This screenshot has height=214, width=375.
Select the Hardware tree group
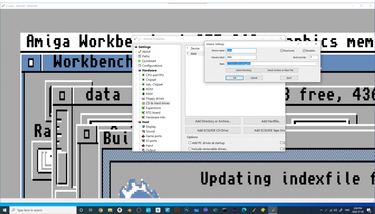tap(149, 70)
